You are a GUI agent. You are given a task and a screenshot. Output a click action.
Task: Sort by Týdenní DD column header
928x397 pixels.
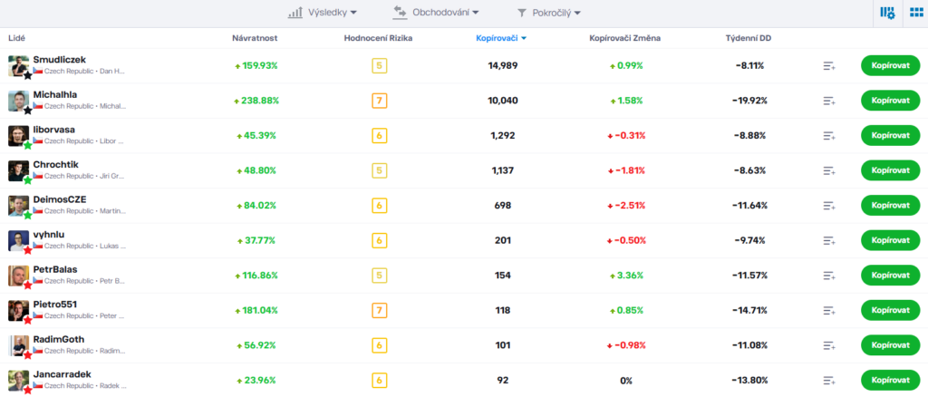[748, 38]
